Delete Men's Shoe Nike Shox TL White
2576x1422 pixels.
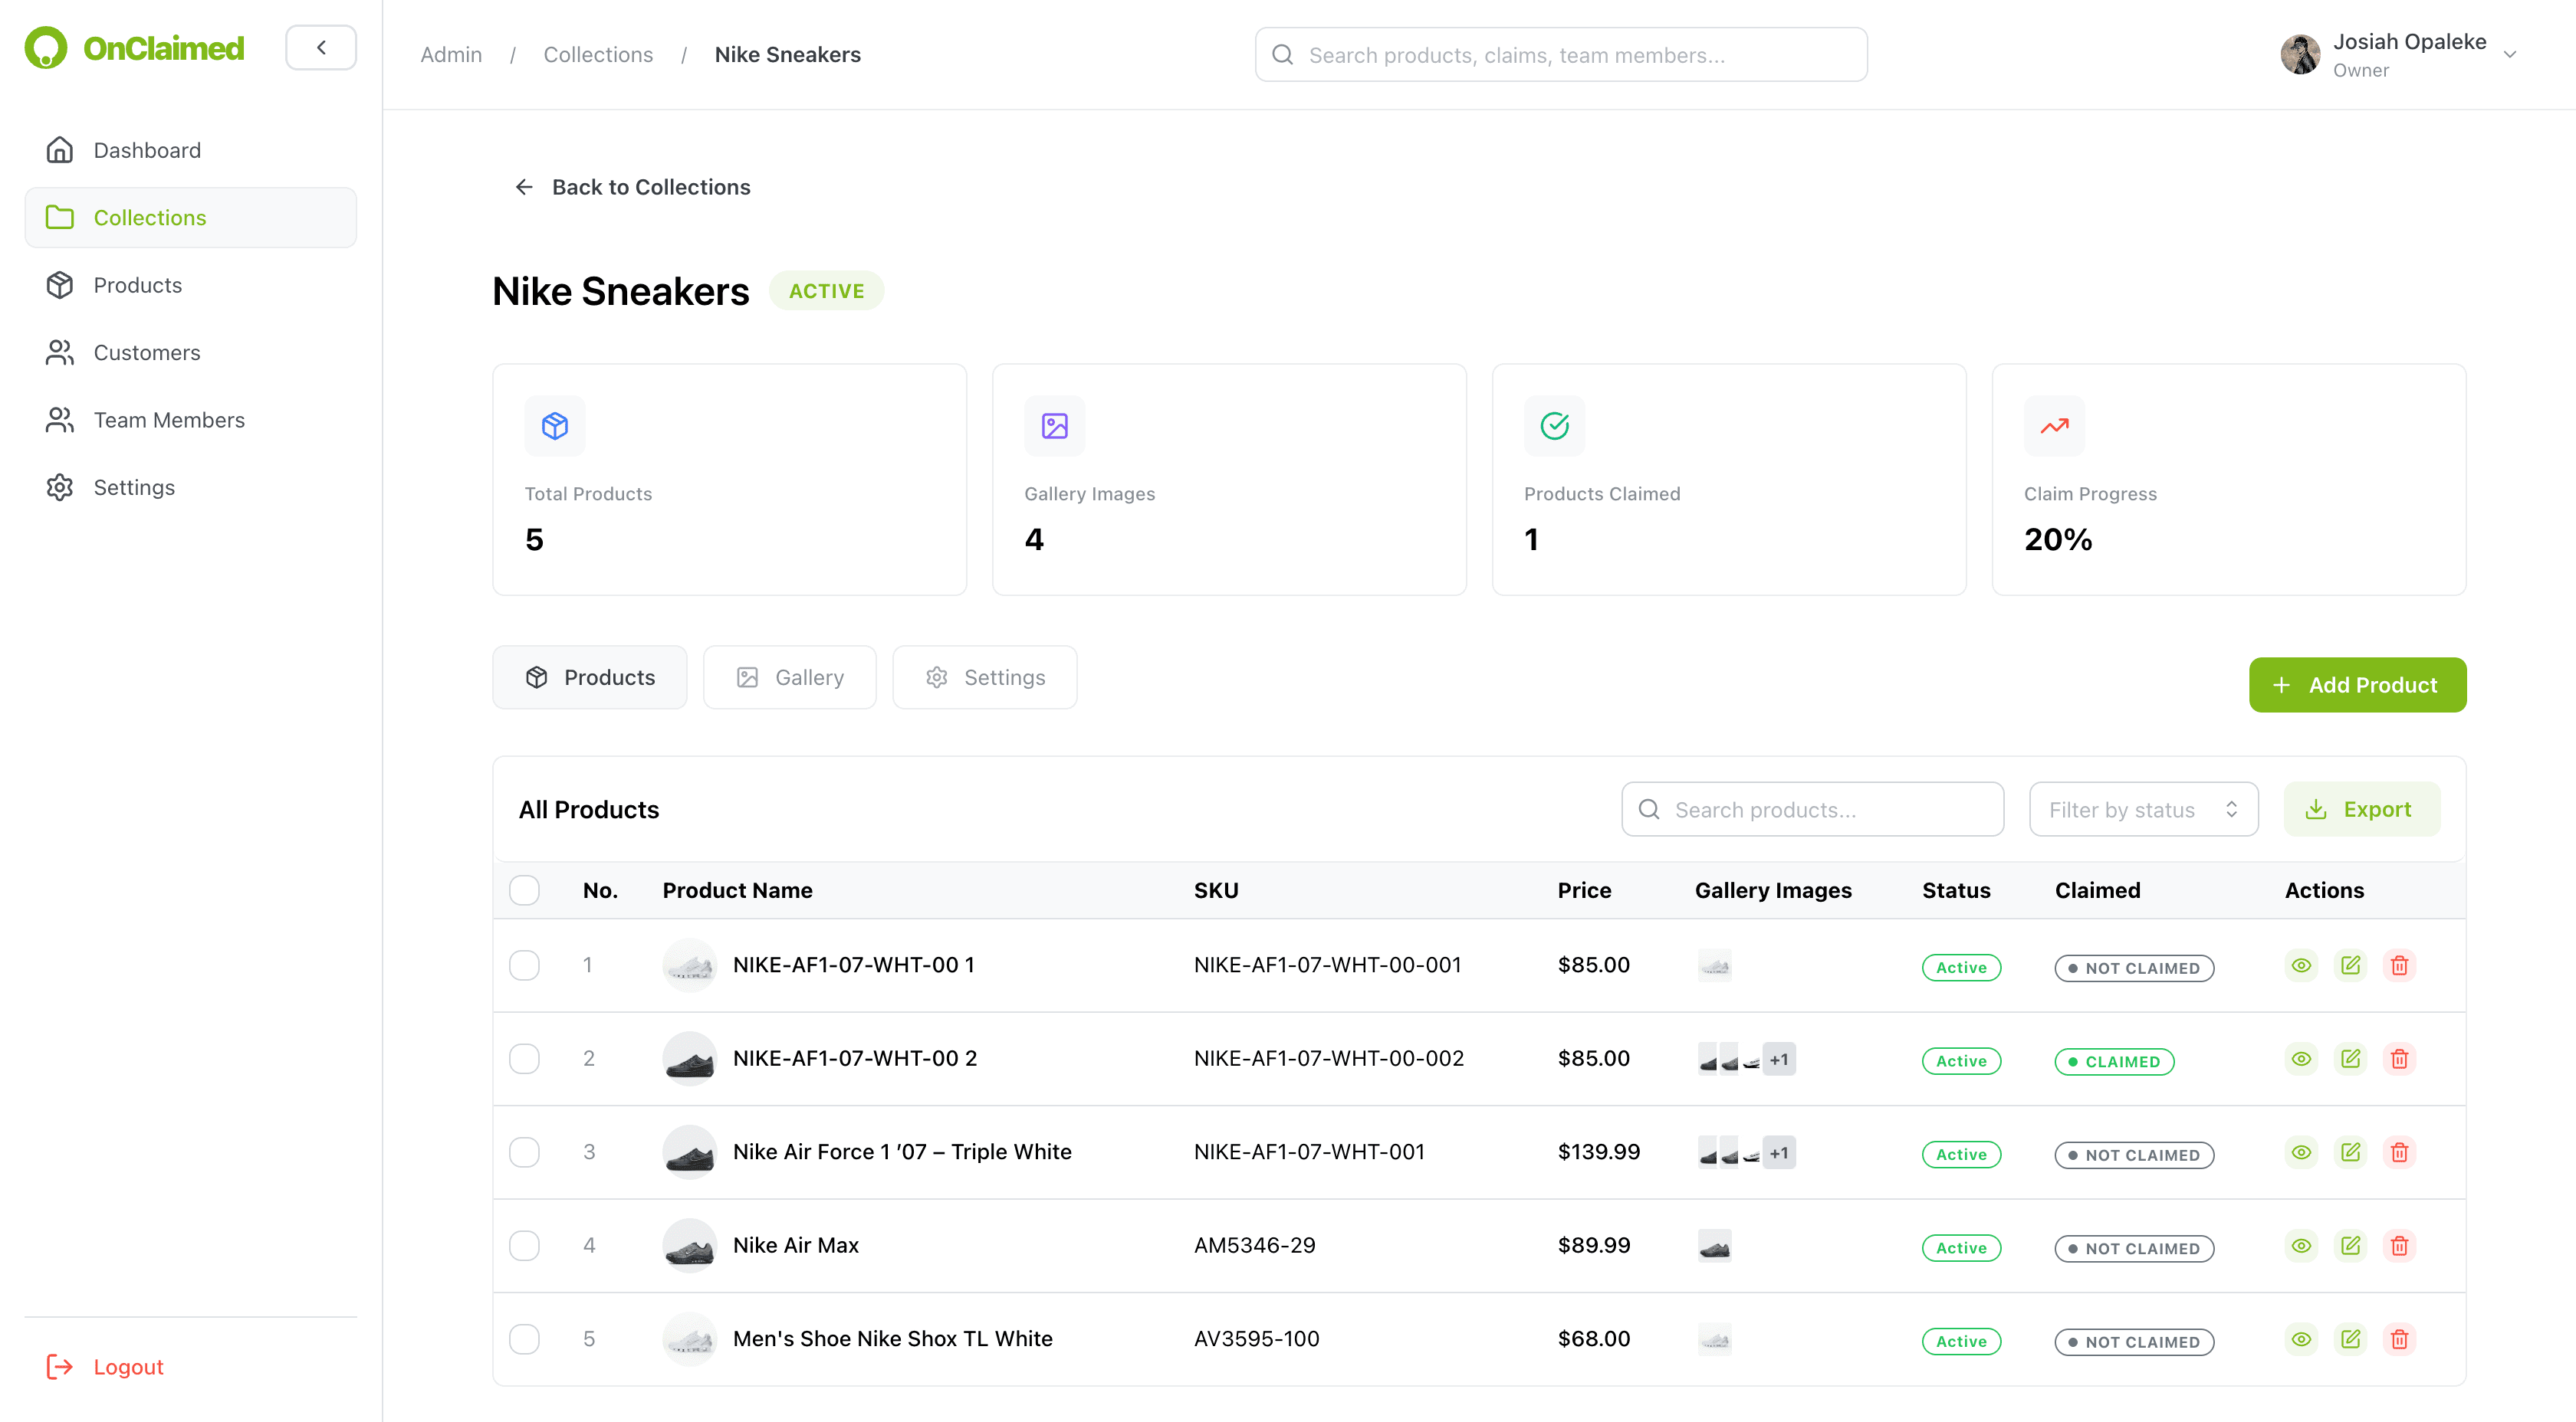(x=2399, y=1339)
